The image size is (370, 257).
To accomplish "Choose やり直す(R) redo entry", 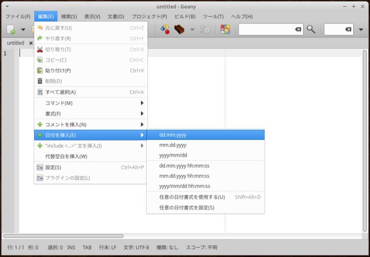I will [x=91, y=38].
